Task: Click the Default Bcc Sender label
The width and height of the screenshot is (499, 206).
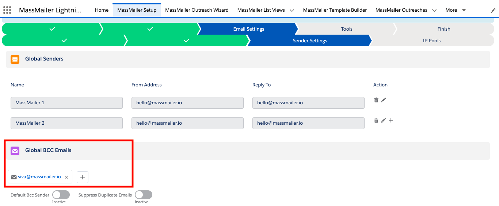Action: pyautogui.click(x=30, y=195)
